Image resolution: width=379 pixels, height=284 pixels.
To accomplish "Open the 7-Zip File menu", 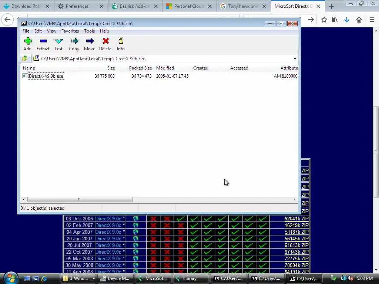I will pos(26,31).
